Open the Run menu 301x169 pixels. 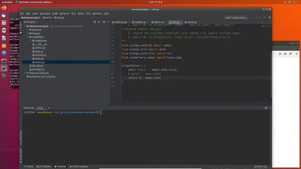click(73, 14)
